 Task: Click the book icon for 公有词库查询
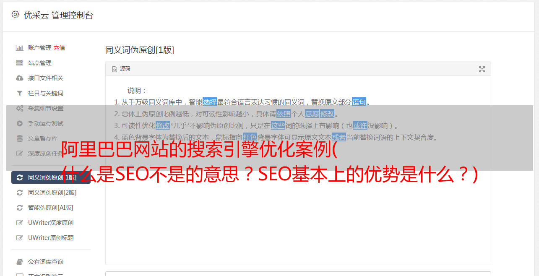(19, 262)
